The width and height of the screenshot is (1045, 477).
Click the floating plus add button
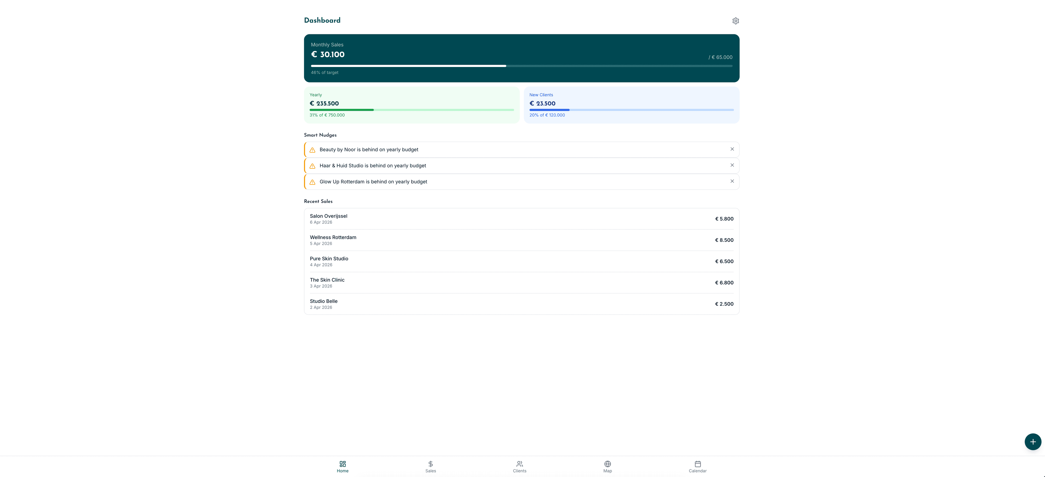pos(1032,442)
